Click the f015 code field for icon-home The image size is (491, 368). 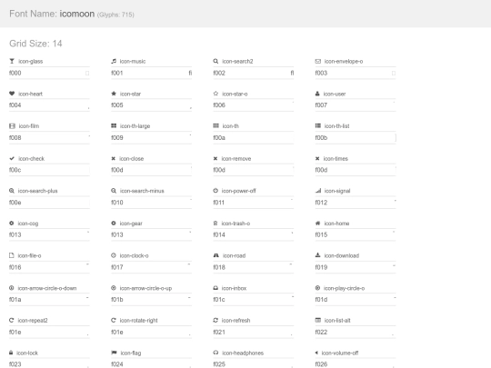356,234
